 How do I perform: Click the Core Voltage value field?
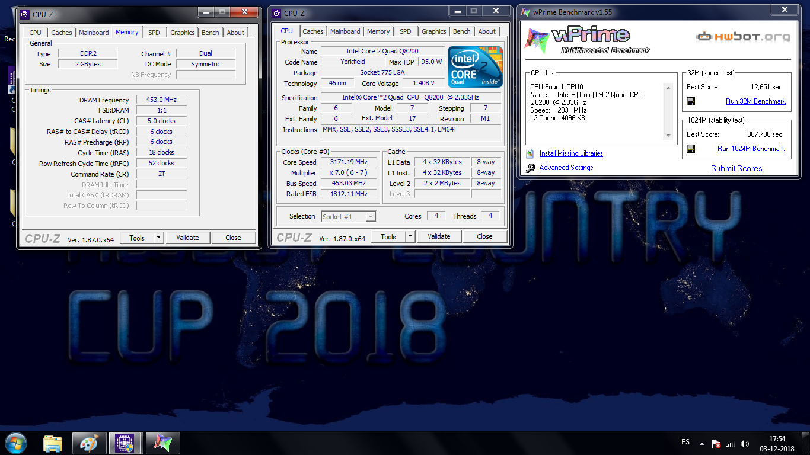425,84
